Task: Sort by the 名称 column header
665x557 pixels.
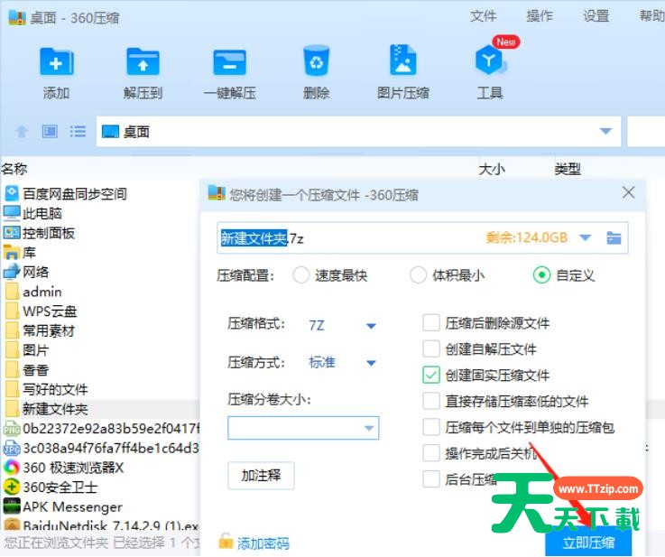Action: pyautogui.click(x=14, y=169)
